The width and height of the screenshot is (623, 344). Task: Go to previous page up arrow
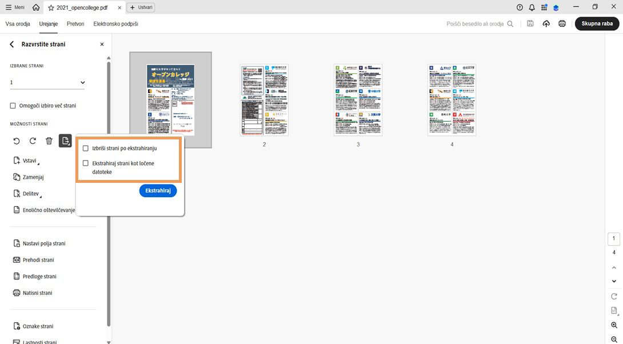tap(614, 268)
